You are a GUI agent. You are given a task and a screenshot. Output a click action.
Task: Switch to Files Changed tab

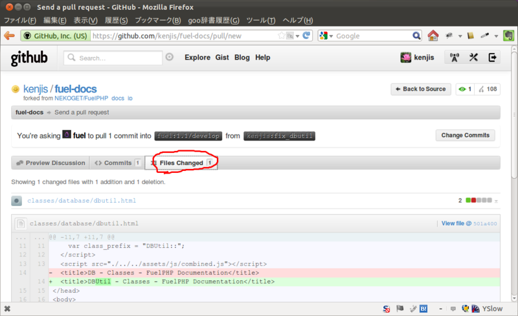[x=181, y=163]
